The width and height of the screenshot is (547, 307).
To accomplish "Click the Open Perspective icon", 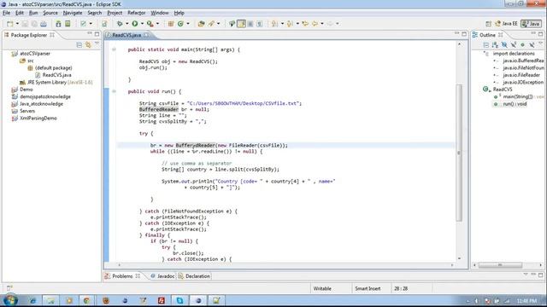I will coord(488,24).
